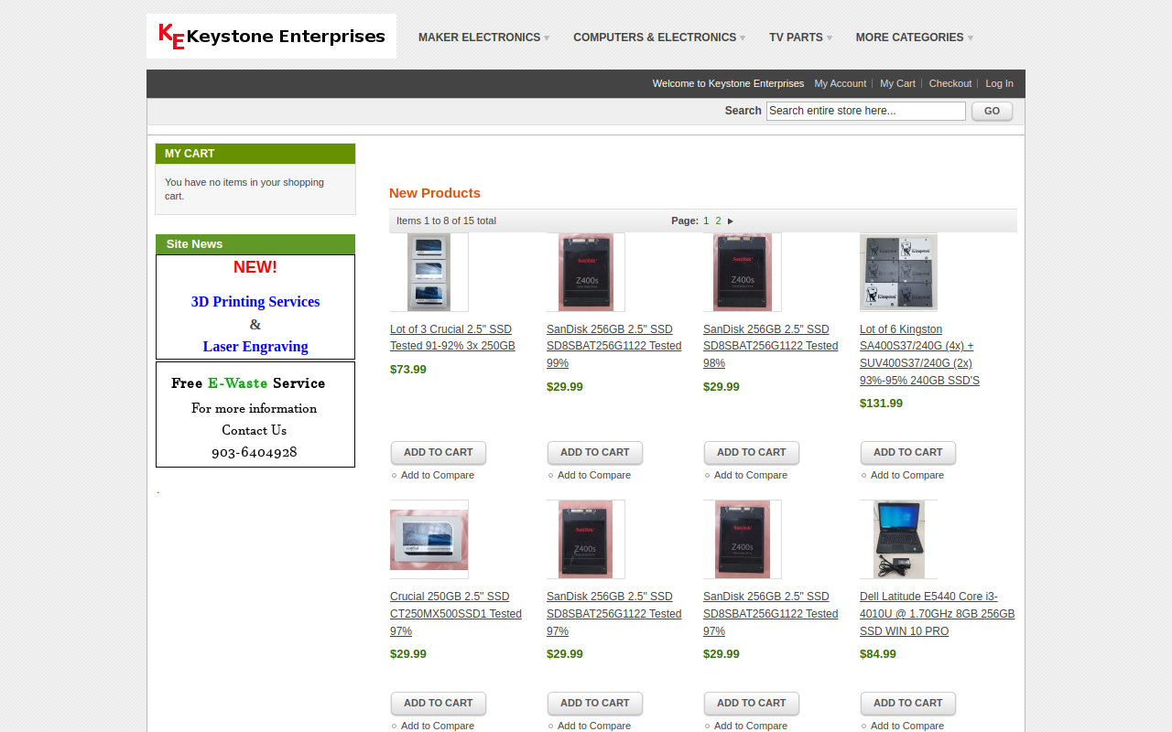Focus the search entire store field
1172x732 pixels.
click(x=865, y=111)
